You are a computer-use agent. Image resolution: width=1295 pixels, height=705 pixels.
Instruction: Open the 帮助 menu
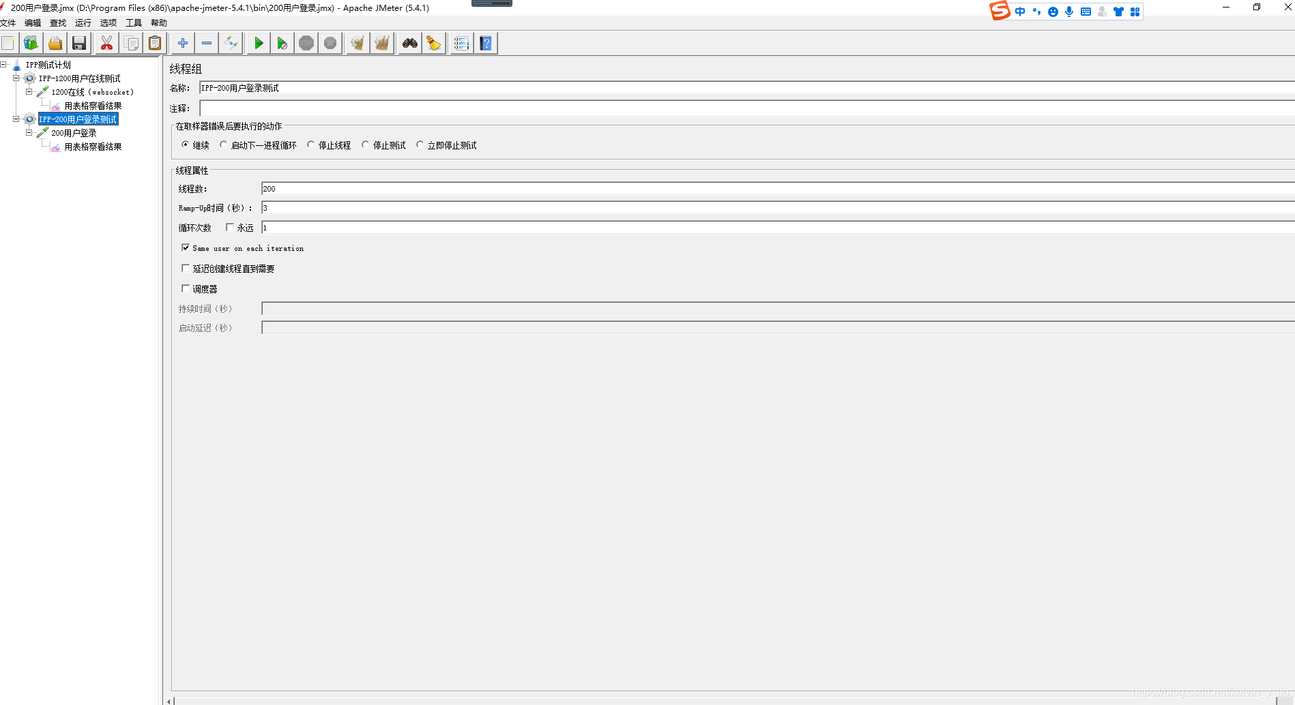pyautogui.click(x=159, y=23)
